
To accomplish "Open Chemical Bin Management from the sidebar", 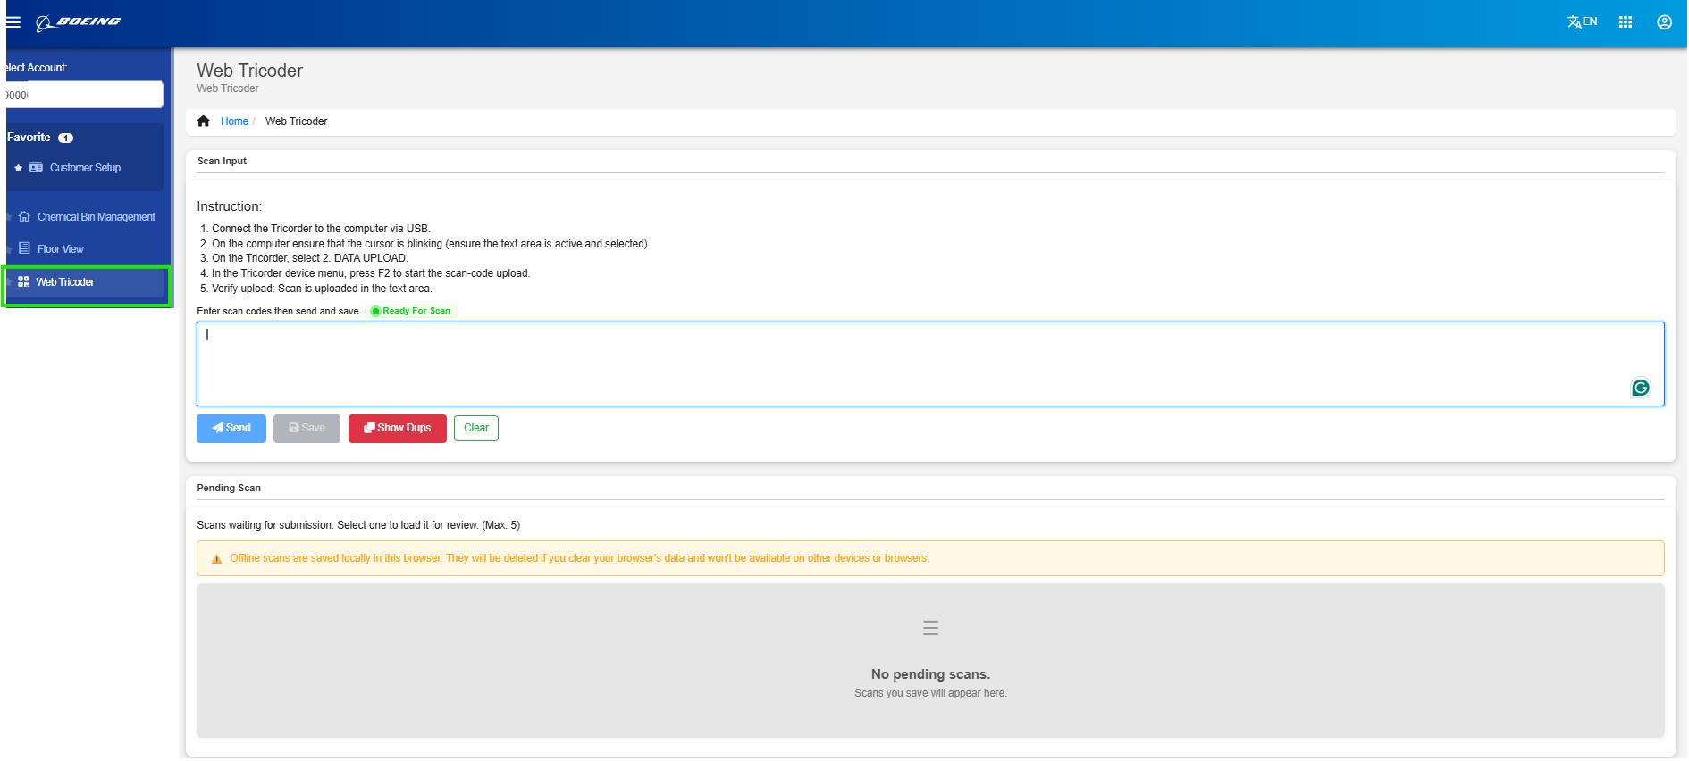I will tap(96, 217).
